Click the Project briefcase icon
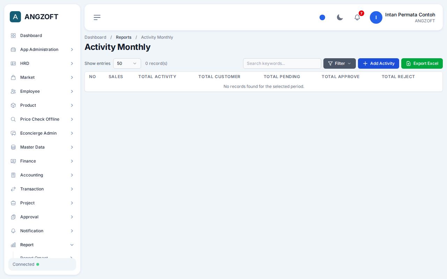 coord(13,203)
